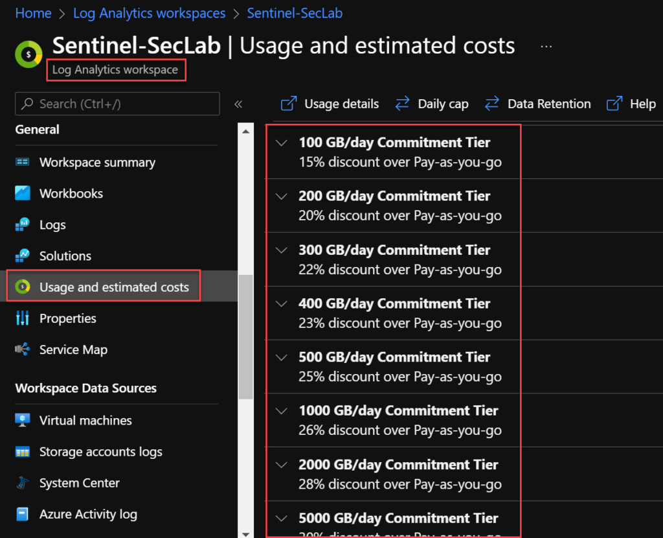Image resolution: width=663 pixels, height=538 pixels.
Task: Expand the 2000 GB/day Commitment Tier
Action: click(282, 464)
